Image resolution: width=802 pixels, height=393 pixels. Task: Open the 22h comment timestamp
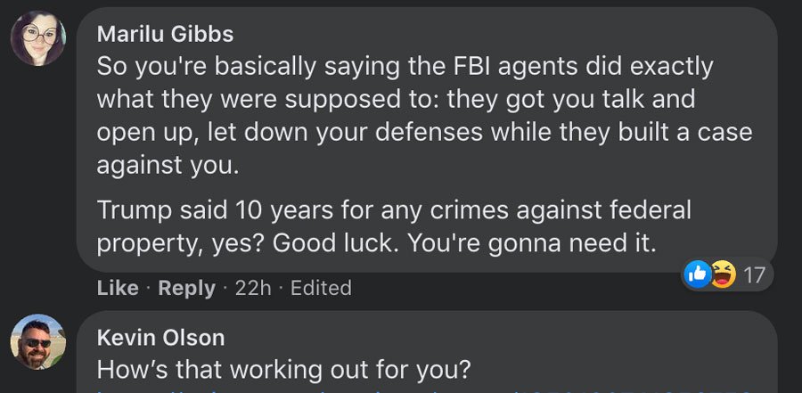tap(253, 288)
